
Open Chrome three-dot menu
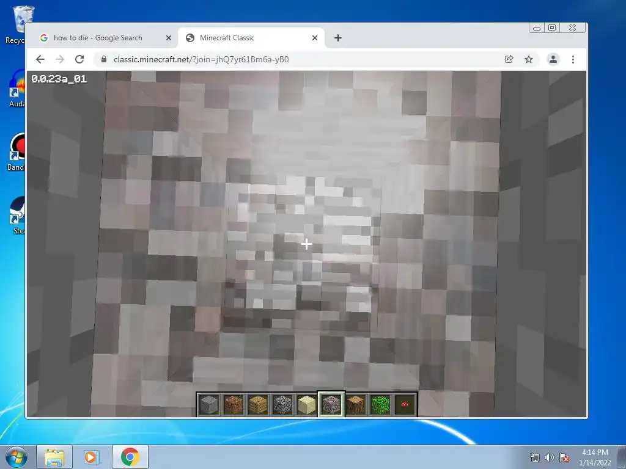pos(573,59)
